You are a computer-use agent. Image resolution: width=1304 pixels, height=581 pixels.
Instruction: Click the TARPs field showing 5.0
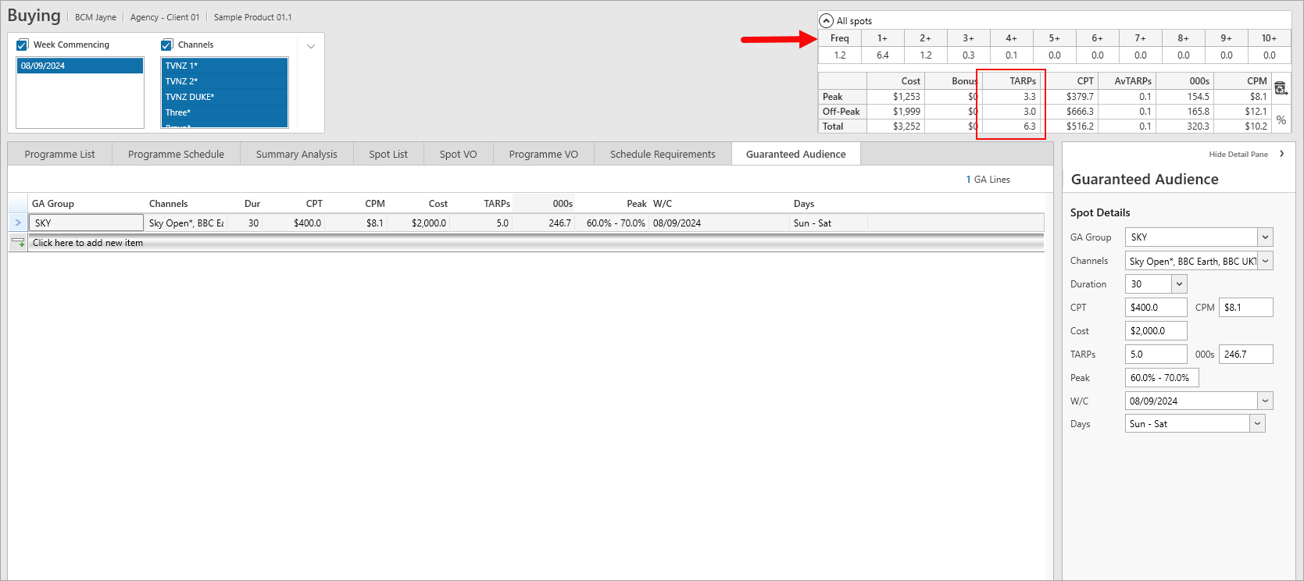coord(1156,355)
